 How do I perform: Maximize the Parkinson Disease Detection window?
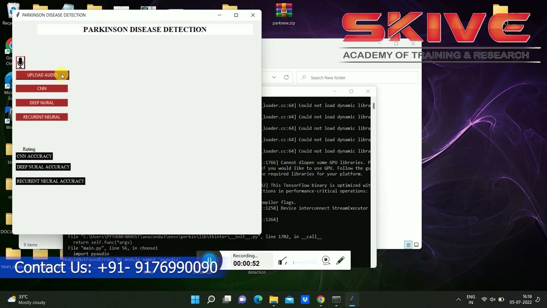[x=236, y=15]
